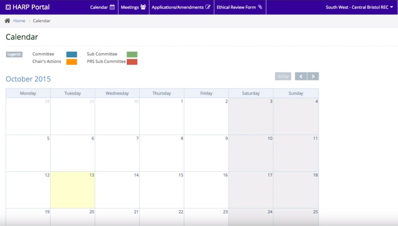The image size is (398, 226).
Task: Click the Monday column header
Action: 28,93
